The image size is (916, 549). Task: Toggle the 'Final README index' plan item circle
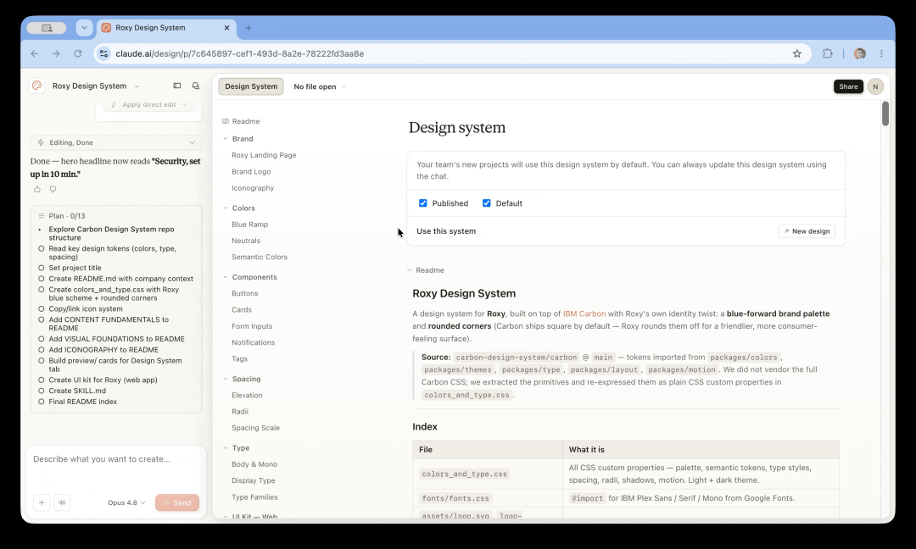pyautogui.click(x=42, y=402)
